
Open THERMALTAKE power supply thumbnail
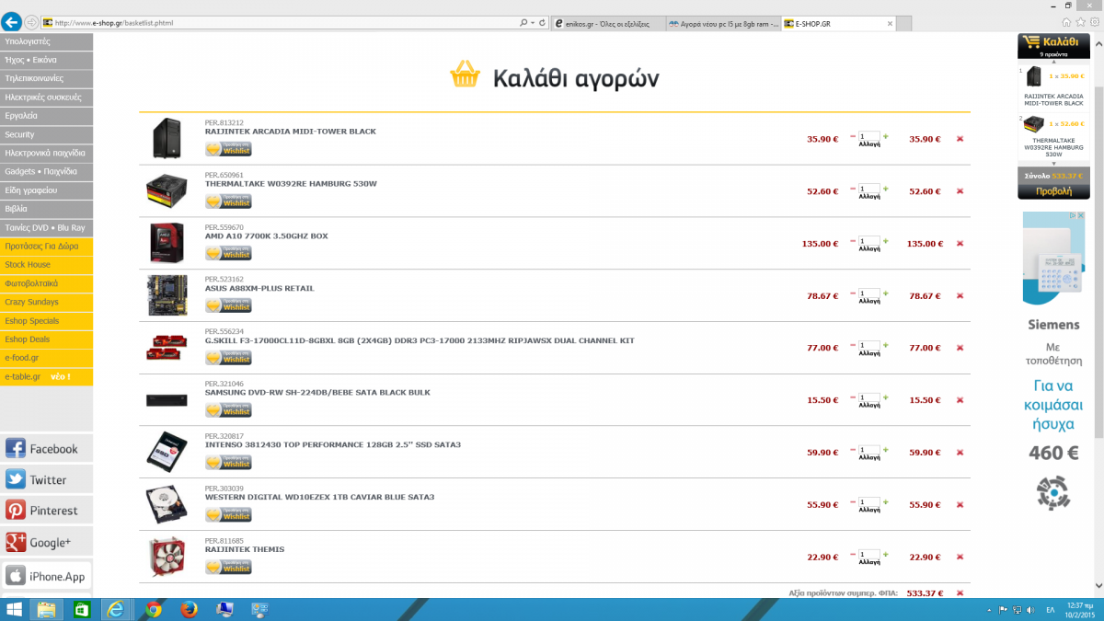pos(167,191)
